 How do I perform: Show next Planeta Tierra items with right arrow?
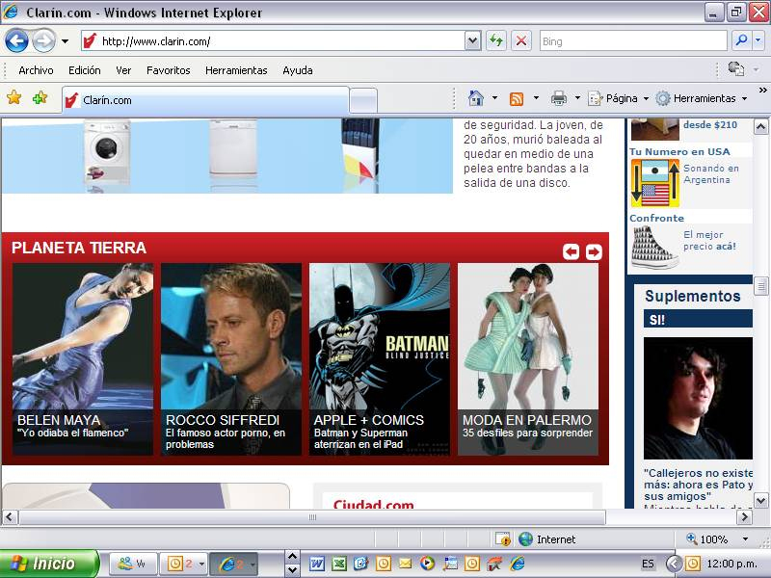pyautogui.click(x=594, y=251)
